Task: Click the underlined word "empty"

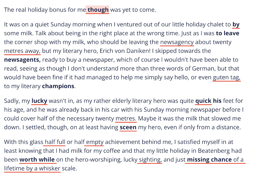Action: coord(95,142)
